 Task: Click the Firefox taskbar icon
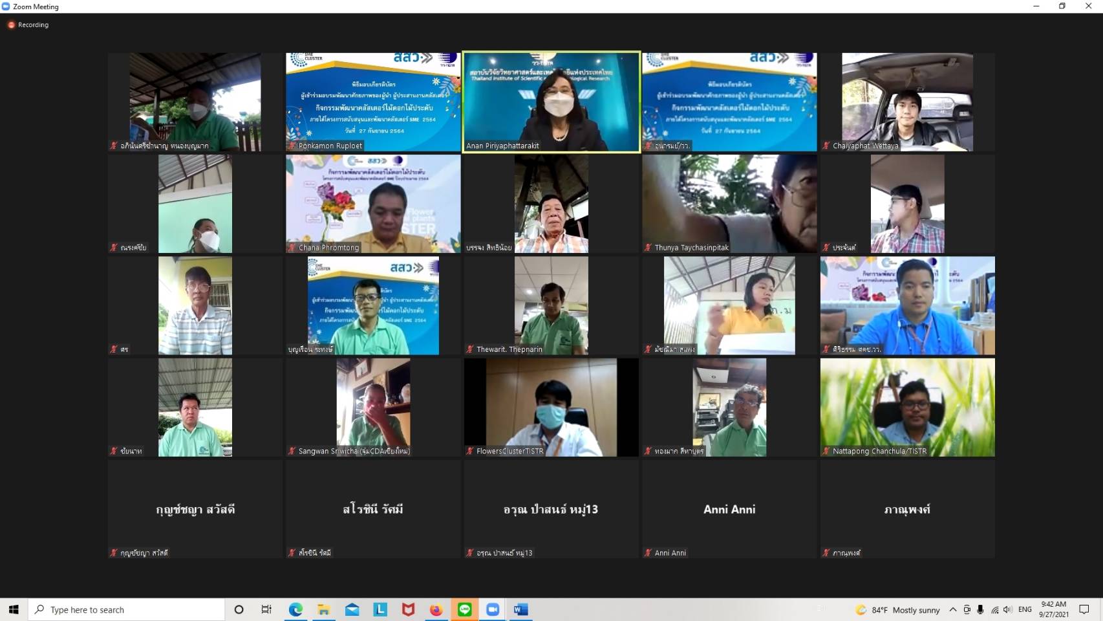pyautogui.click(x=436, y=609)
